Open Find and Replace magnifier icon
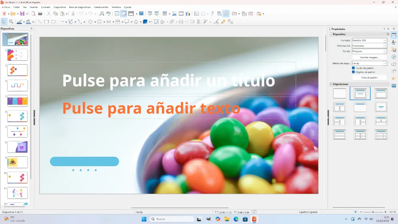The height and width of the screenshot is (224, 398). click(x=101, y=14)
